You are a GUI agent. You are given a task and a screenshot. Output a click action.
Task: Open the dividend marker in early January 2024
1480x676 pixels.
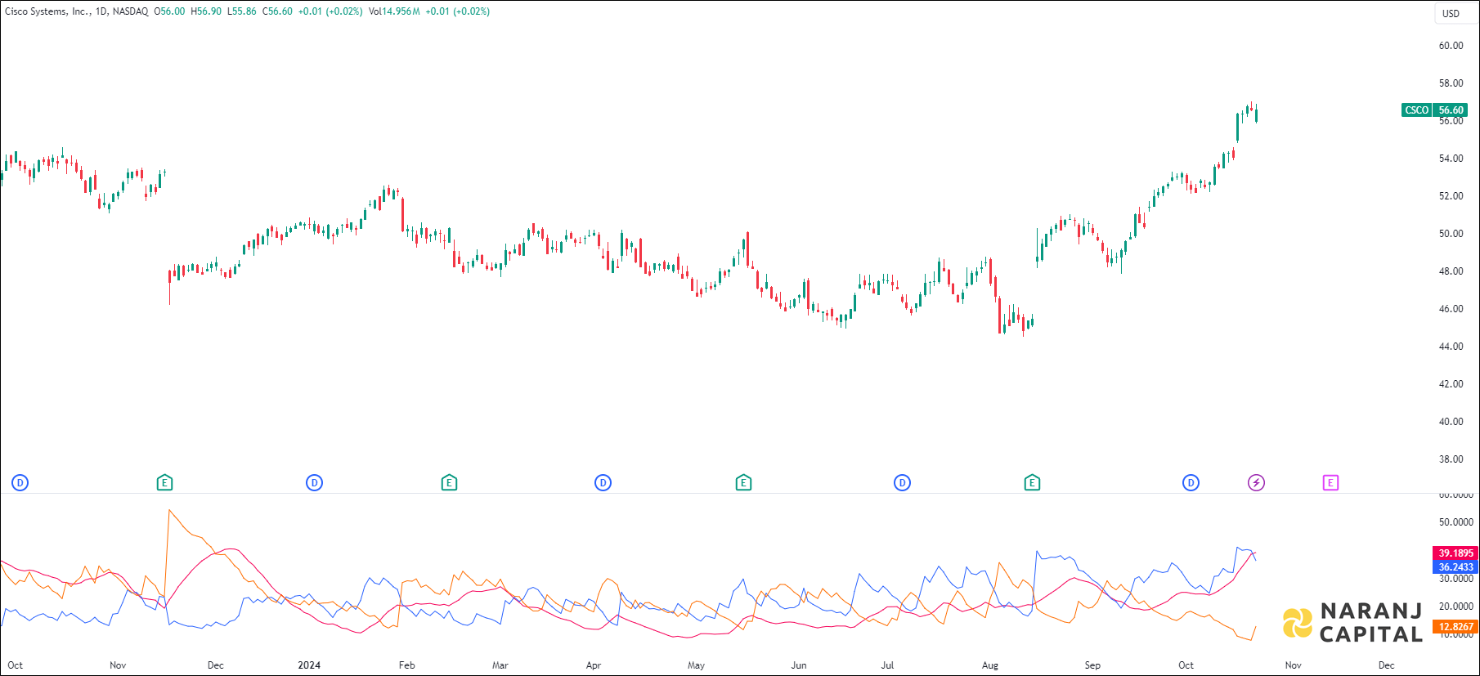coord(315,483)
